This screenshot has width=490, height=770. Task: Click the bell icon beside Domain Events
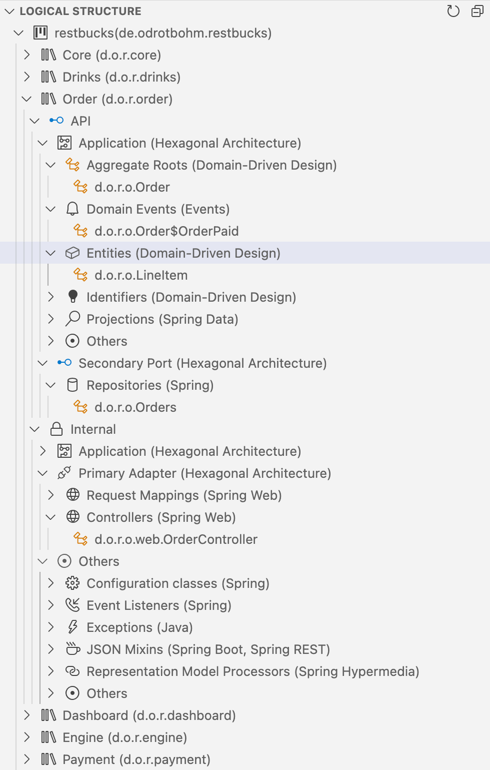72,209
